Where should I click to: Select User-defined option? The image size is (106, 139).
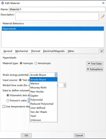[x=44, y=108]
